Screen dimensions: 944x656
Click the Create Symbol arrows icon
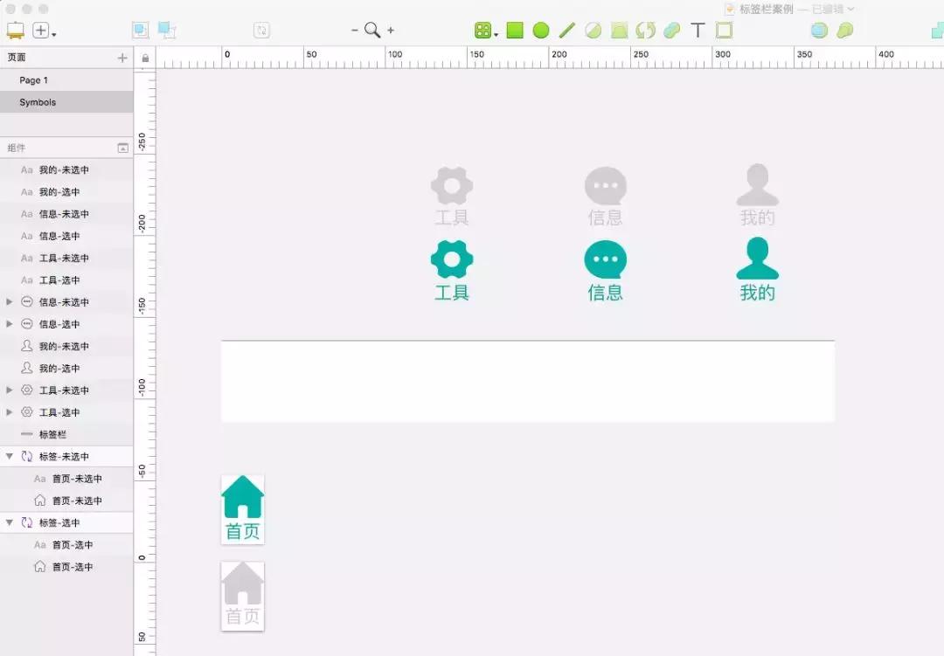645,31
